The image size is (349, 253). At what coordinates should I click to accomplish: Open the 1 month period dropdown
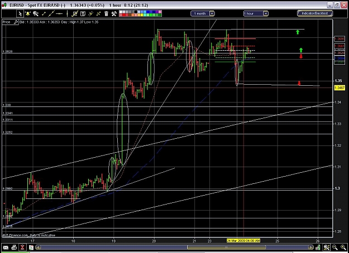[x=202, y=13]
